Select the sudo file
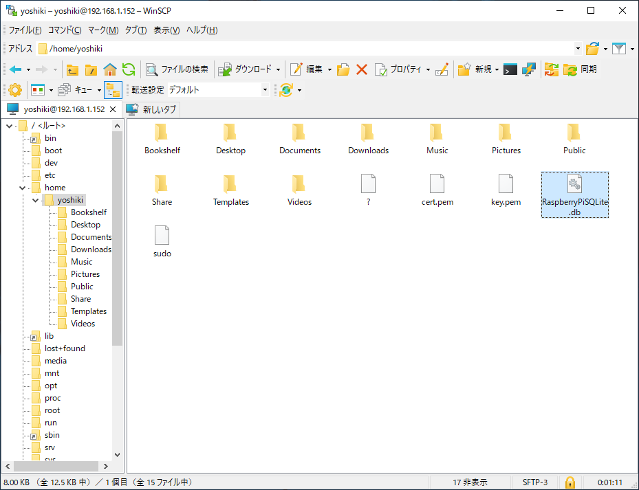The image size is (639, 490). pos(162,242)
